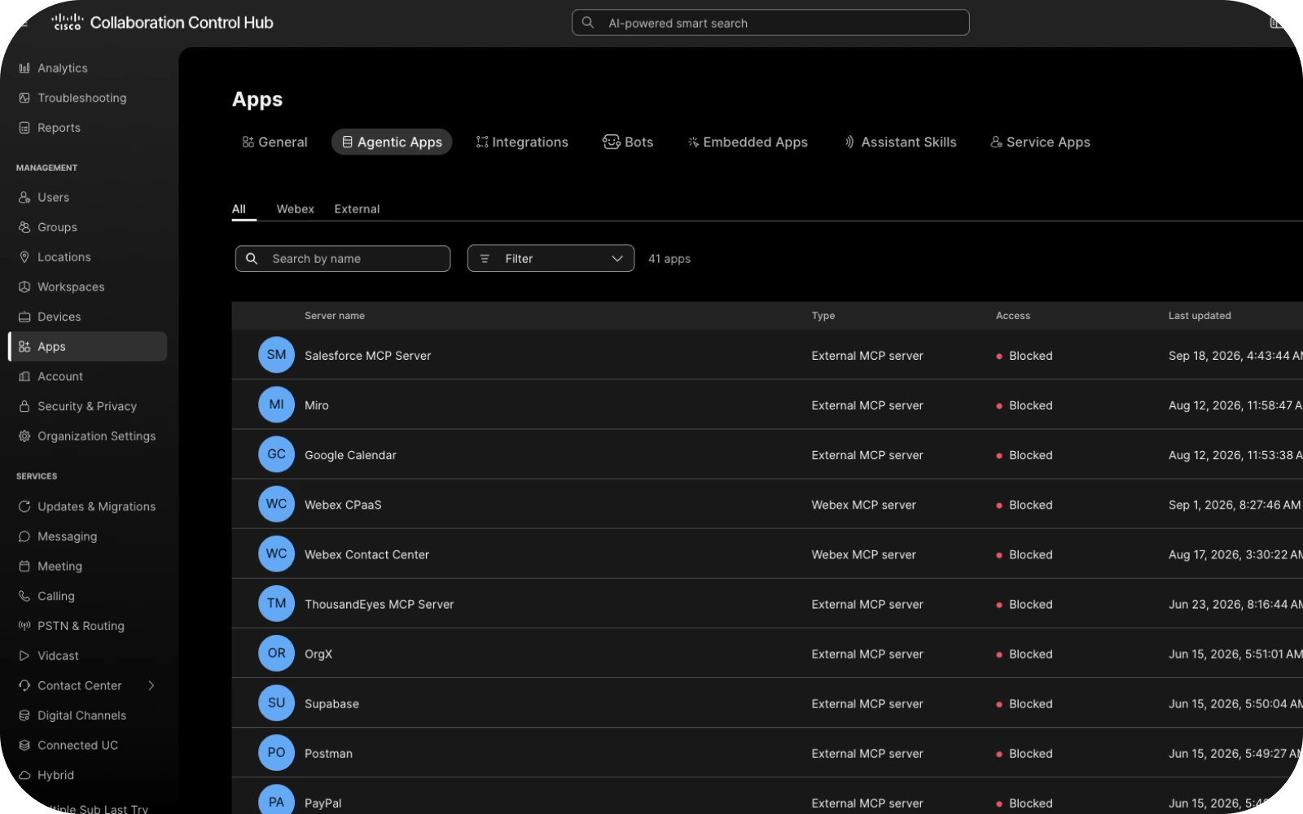
Task: Click the Search by name field
Action: tap(343, 259)
